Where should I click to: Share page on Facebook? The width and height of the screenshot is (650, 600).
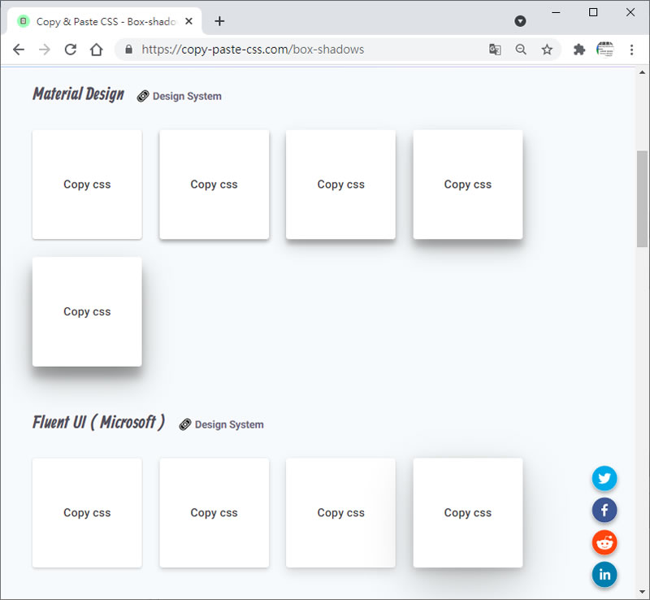click(604, 511)
